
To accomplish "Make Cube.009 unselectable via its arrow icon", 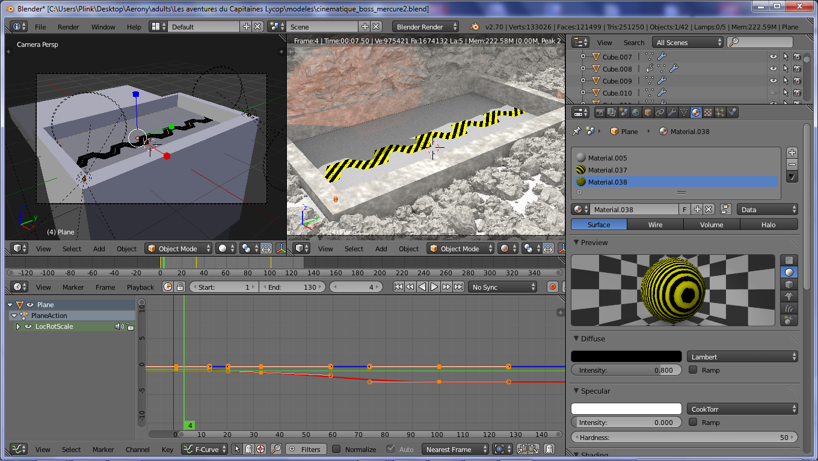I will [x=786, y=81].
